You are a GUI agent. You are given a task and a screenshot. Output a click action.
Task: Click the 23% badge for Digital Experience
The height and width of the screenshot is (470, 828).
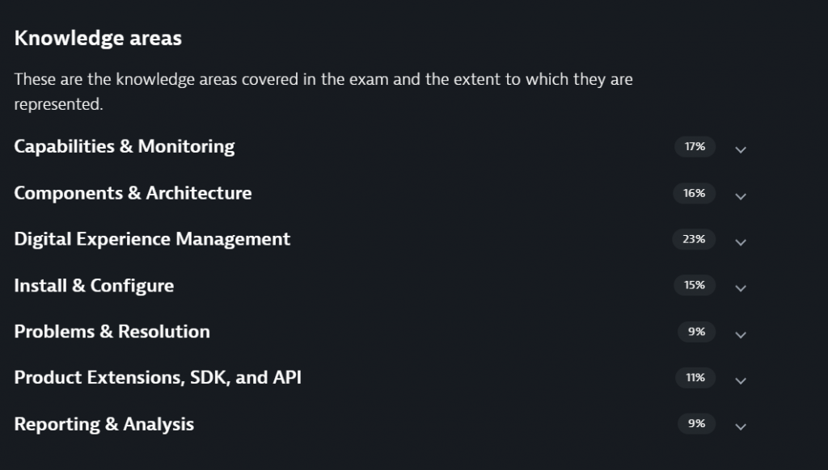click(x=694, y=239)
